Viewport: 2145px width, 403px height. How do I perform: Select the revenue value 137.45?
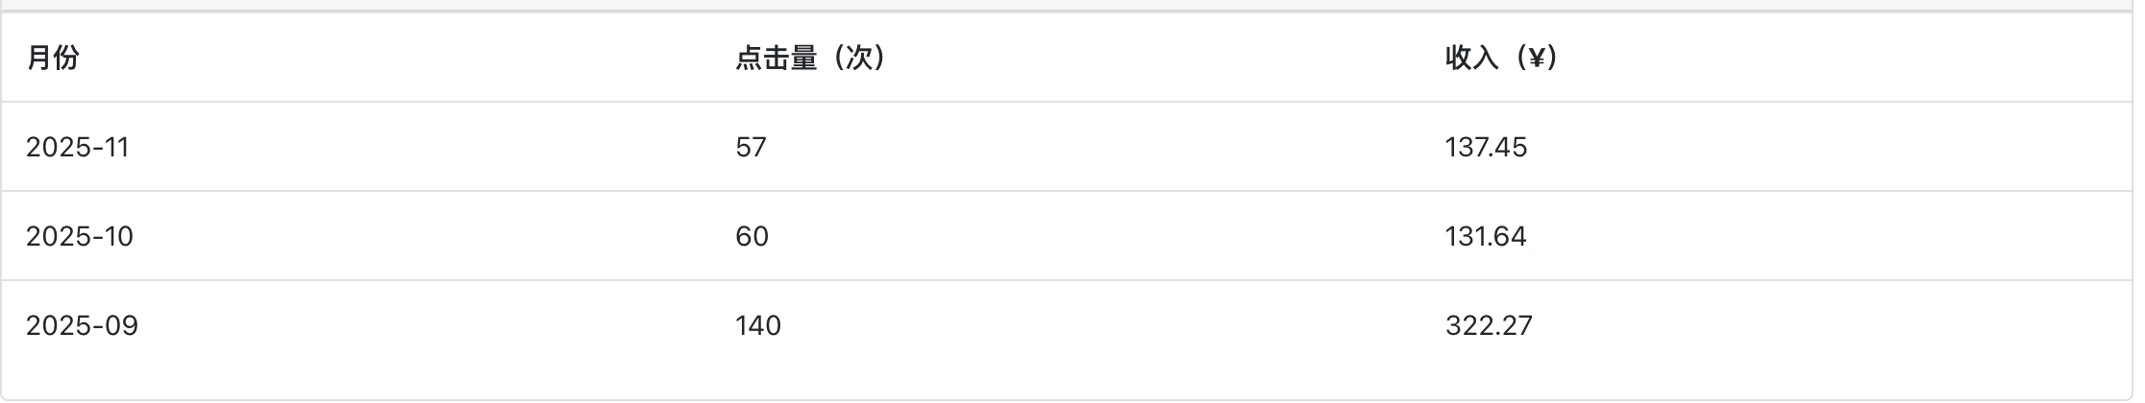coord(1486,148)
